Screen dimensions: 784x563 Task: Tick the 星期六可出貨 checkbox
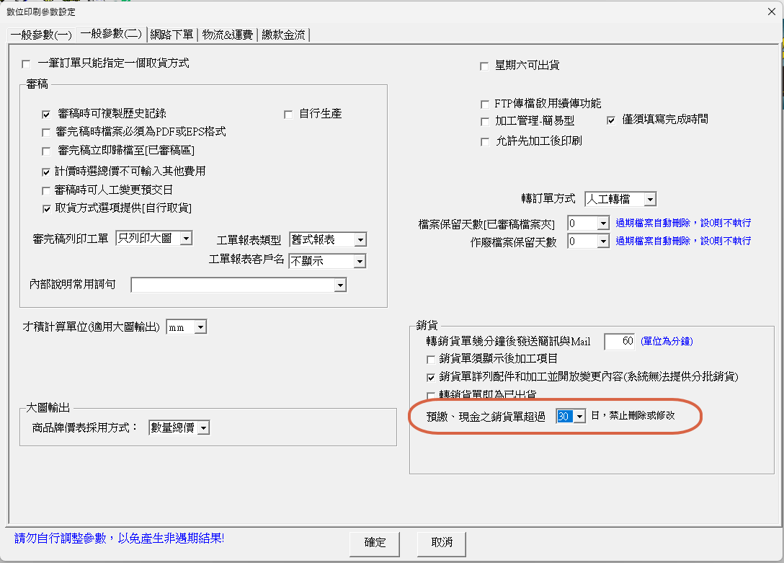(485, 66)
